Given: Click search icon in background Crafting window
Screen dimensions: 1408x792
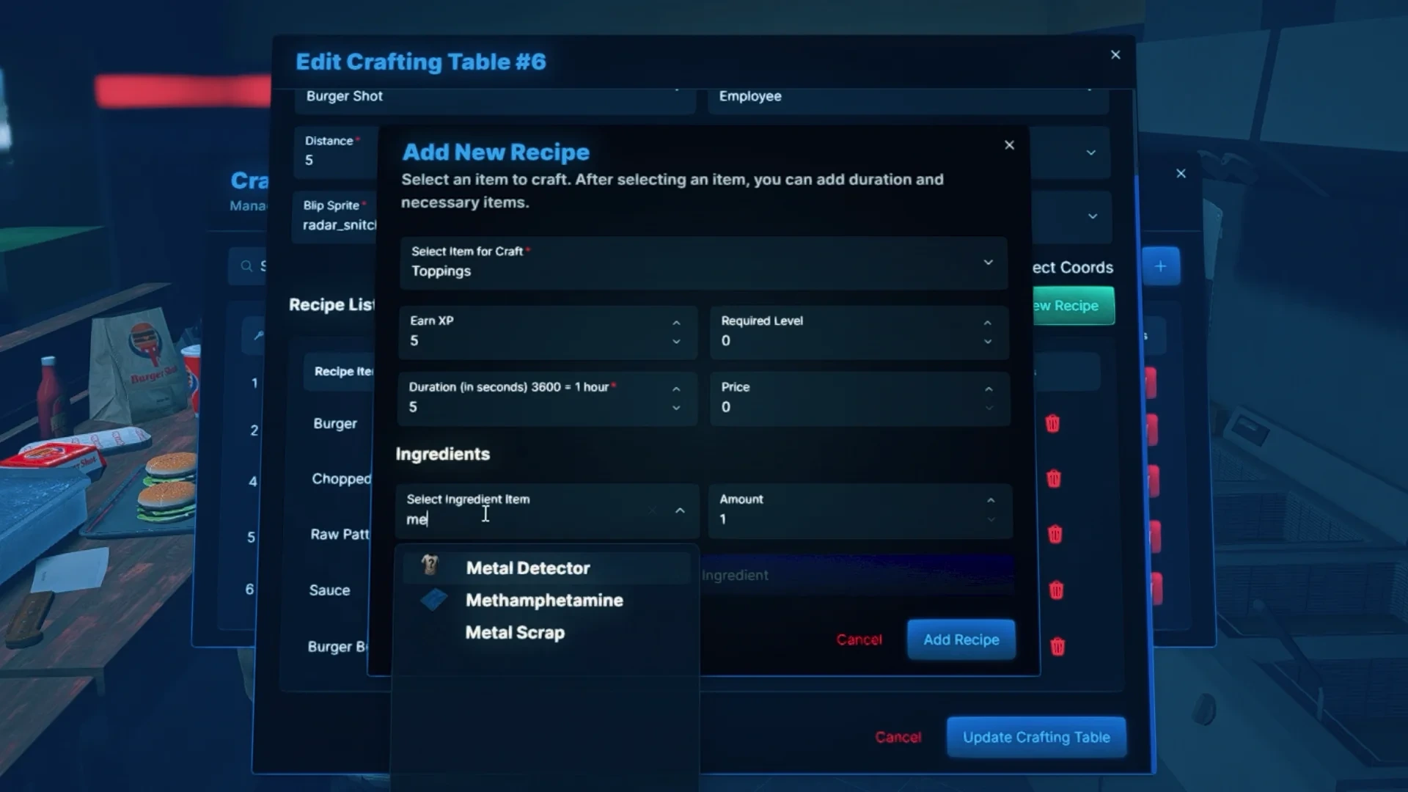Looking at the screenshot, I should point(246,266).
